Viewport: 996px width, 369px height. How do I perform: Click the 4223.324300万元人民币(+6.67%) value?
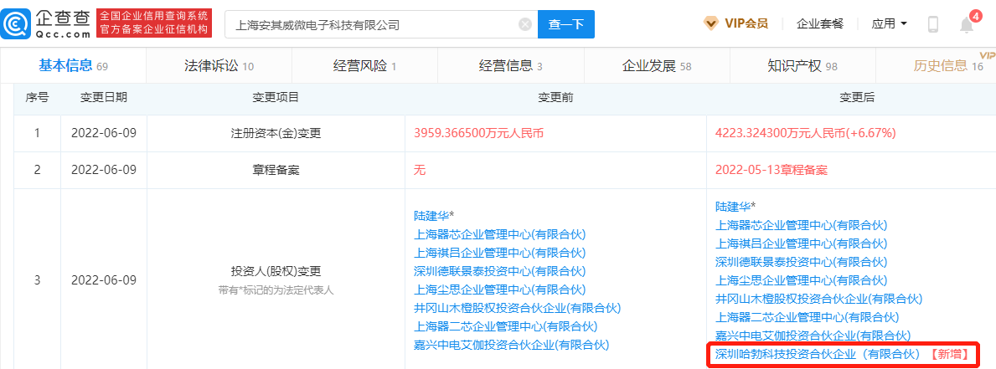(806, 134)
